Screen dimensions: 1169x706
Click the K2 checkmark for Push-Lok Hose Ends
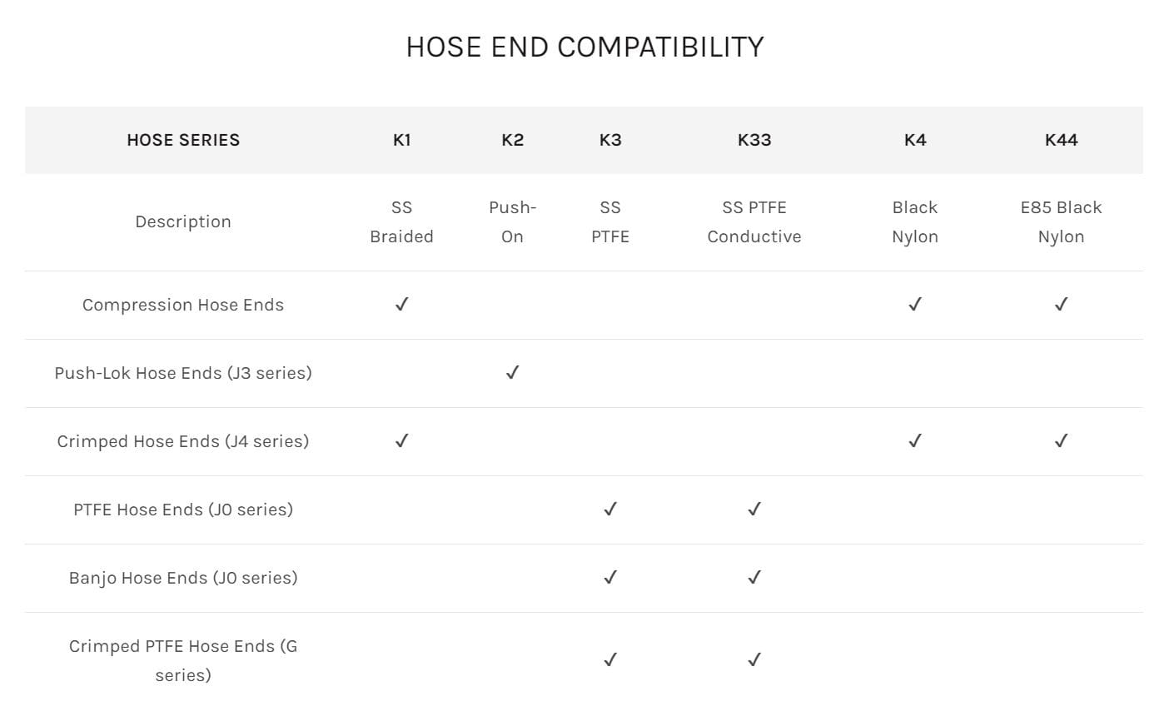tap(512, 373)
